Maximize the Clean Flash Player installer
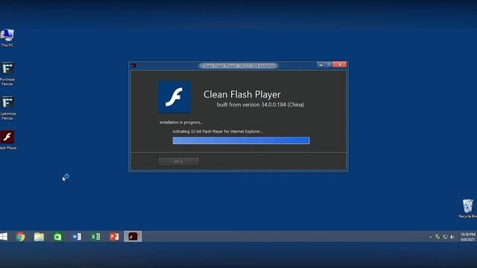477x268 pixels. coord(329,65)
